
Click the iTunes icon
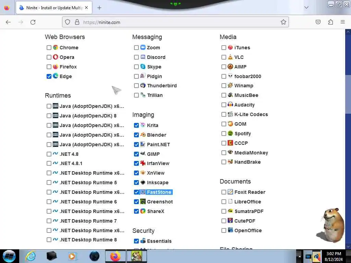pyautogui.click(x=230, y=47)
